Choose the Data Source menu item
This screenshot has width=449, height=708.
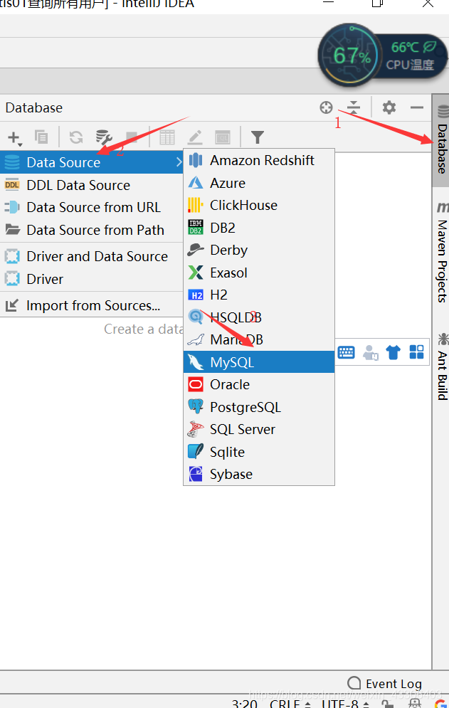click(x=91, y=162)
